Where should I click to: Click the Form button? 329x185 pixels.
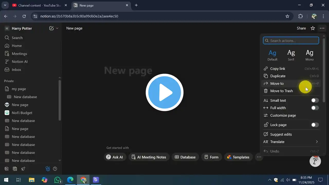tap(212, 157)
